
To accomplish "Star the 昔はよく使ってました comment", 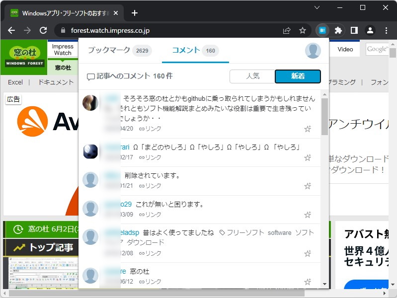I will click(x=308, y=253).
